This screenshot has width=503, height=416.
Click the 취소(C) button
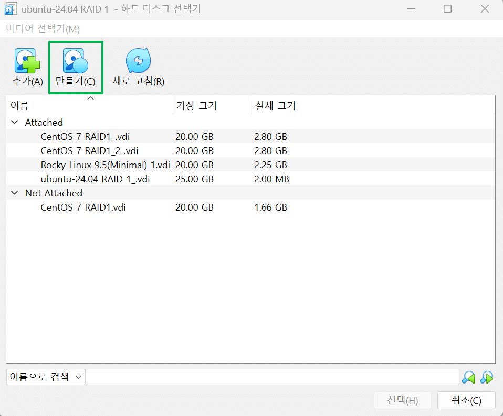click(466, 400)
